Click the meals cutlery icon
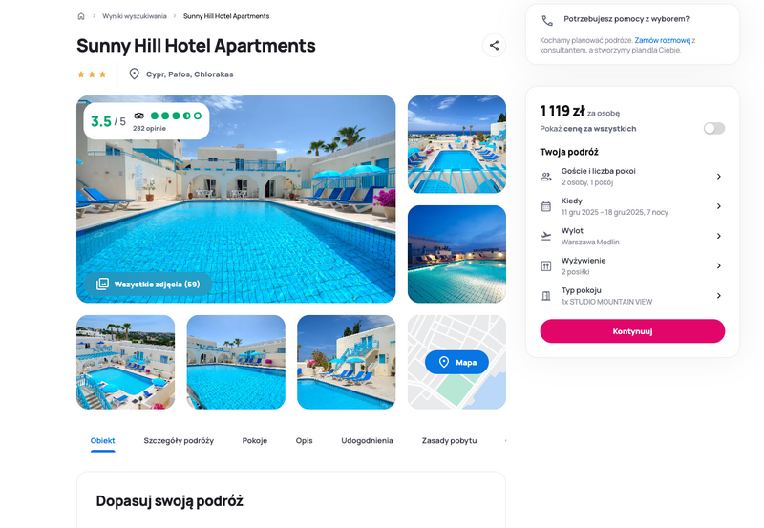Image resolution: width=764 pixels, height=528 pixels. pos(546,266)
